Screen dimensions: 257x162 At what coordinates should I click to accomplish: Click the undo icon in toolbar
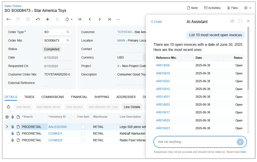click(38, 19)
